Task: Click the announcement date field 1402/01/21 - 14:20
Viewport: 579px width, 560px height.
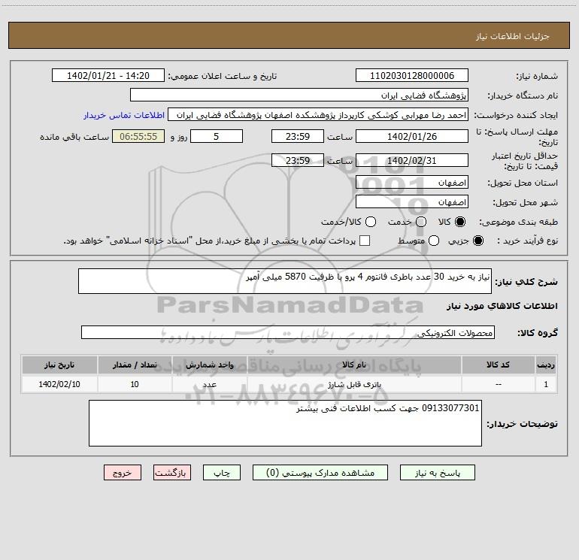Action: click(108, 76)
